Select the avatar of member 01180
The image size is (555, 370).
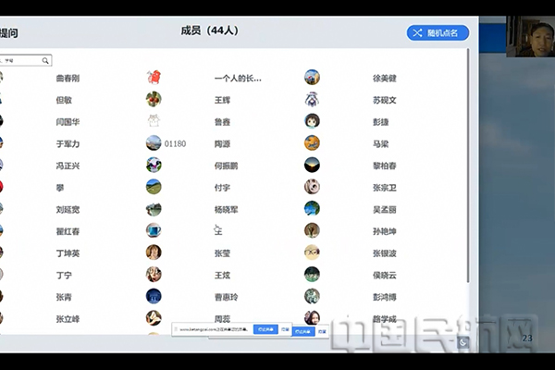tap(154, 142)
